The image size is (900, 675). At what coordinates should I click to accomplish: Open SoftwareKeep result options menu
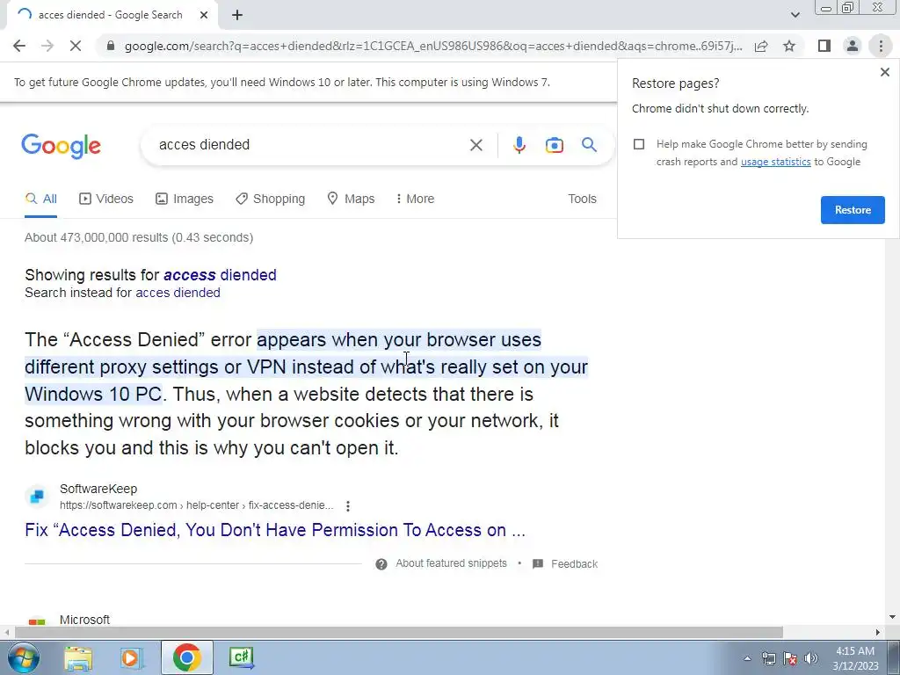coord(348,505)
